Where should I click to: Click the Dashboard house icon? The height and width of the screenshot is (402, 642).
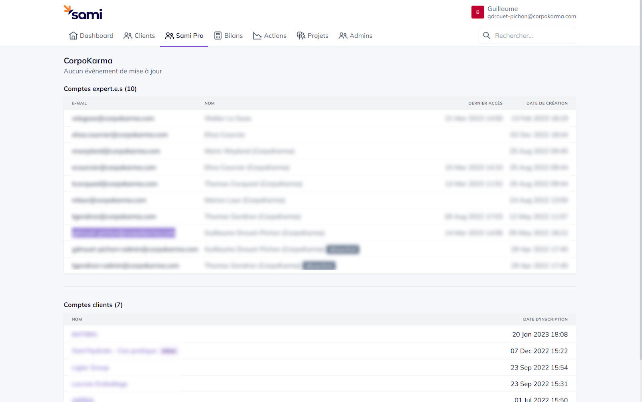point(73,36)
